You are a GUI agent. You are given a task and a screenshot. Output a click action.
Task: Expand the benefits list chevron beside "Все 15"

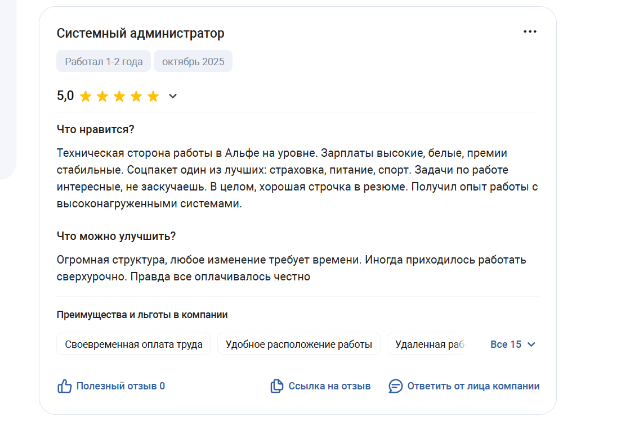tap(531, 344)
